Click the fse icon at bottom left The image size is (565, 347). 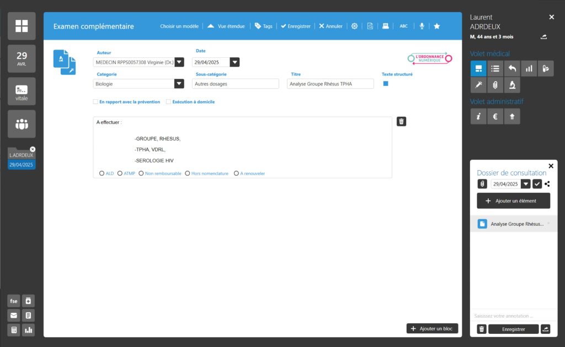click(14, 301)
